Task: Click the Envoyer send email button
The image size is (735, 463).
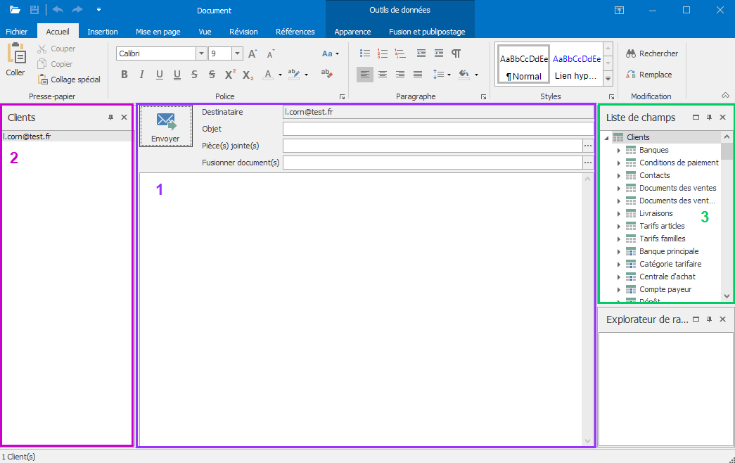Action: (x=165, y=127)
